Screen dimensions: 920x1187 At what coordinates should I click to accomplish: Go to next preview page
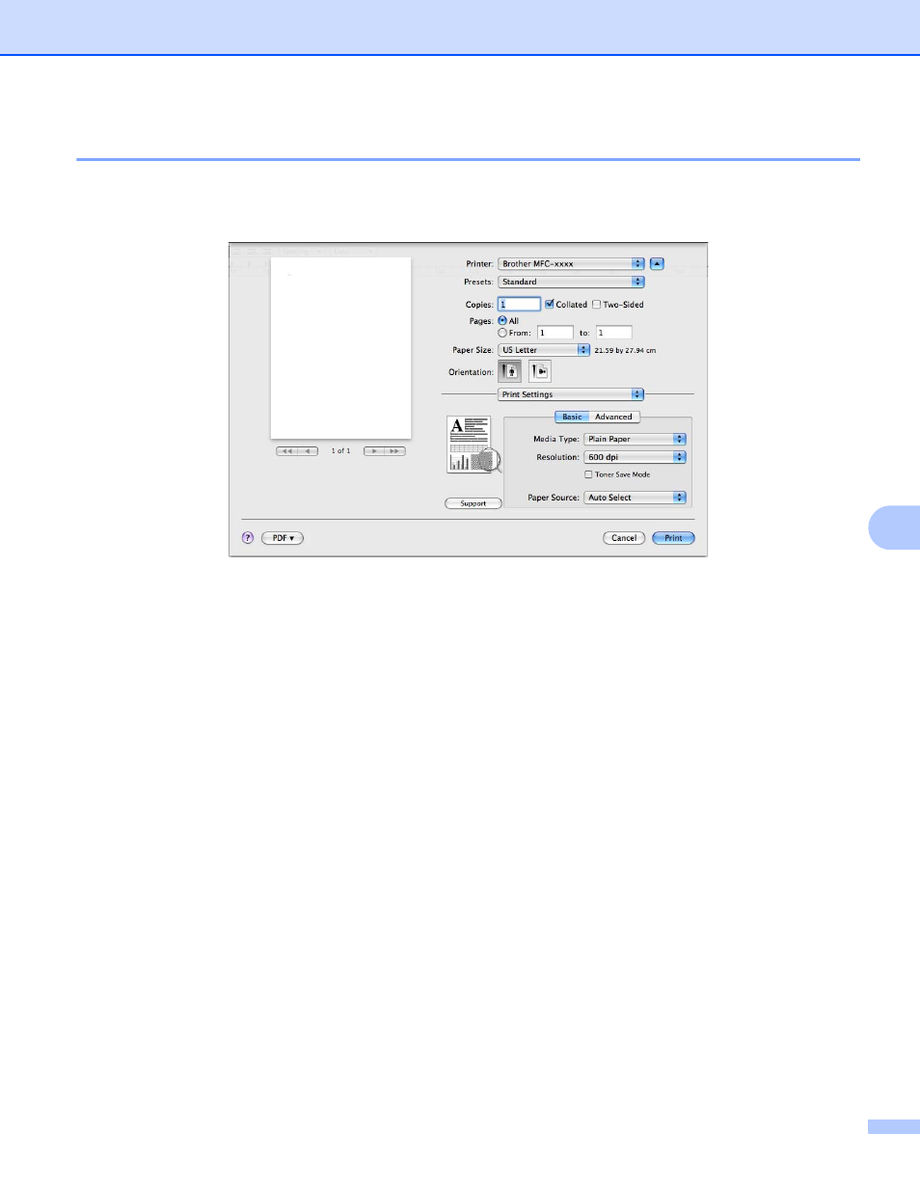coord(374,451)
